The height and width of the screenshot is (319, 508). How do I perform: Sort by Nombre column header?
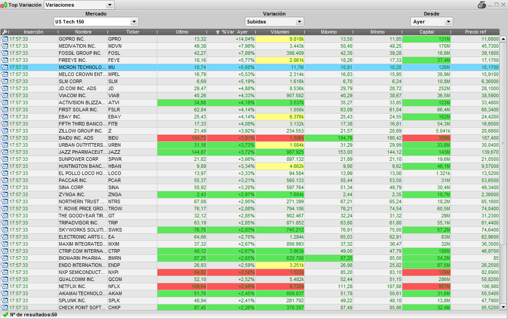tap(83, 32)
